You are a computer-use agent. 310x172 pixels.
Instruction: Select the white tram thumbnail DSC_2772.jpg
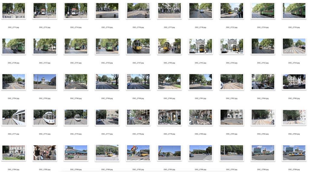coord(45,117)
